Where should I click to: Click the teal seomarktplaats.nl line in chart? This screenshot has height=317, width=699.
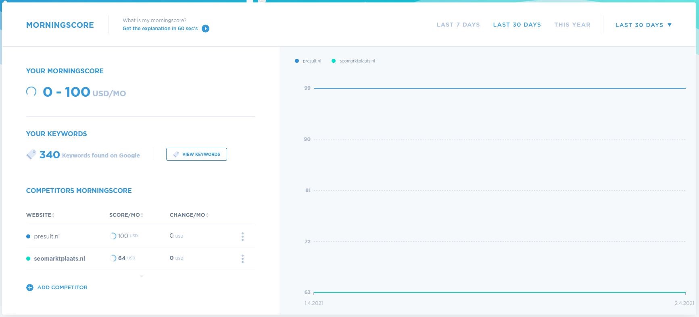click(x=499, y=292)
